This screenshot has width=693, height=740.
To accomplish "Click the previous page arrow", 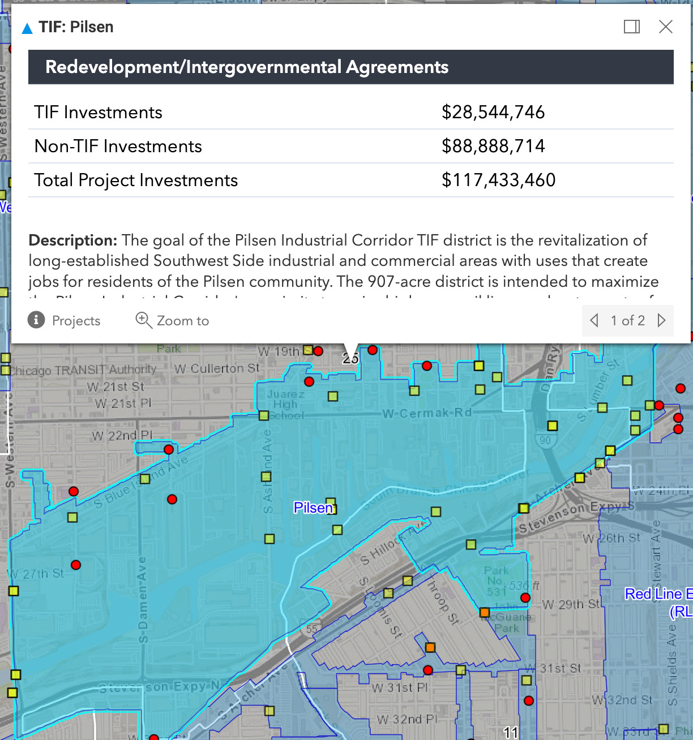I will click(593, 320).
